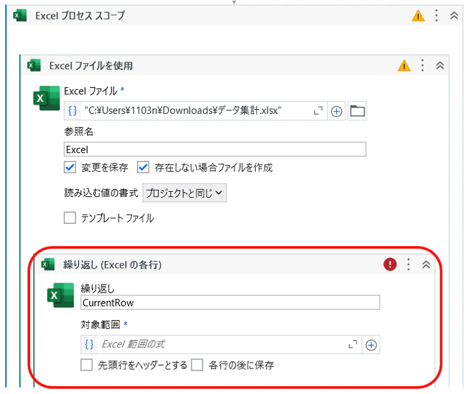This screenshot has height=394, width=470.
Task: Click the warning icon on Excel プロセス スコープ
Action: point(418,16)
